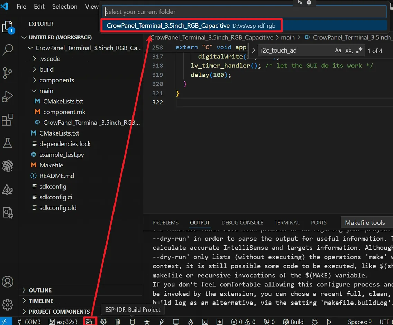Image resolution: width=393 pixels, height=325 pixels.
Task: Click the current project folder icon in status bar
Action: click(90, 322)
